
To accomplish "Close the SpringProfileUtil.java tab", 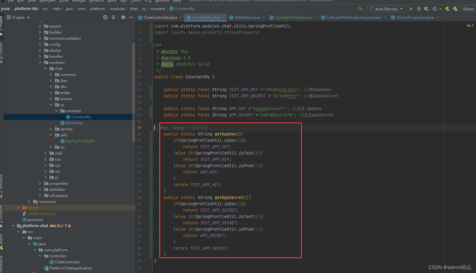I will [315, 17].
